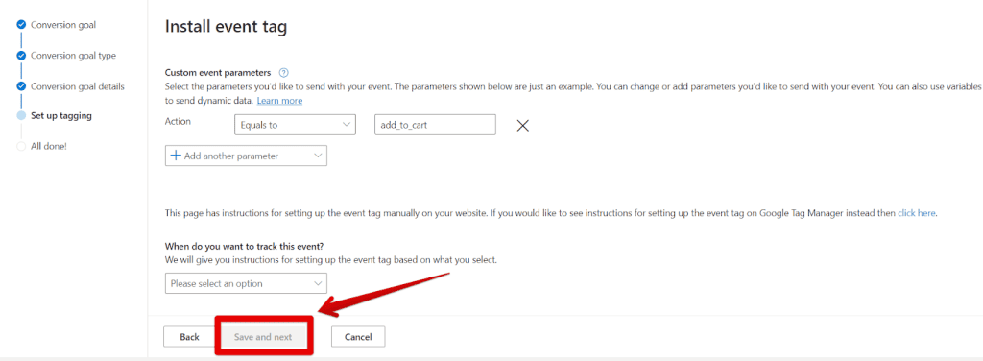Screen dimensions: 983x361
Task: Click the help icon next to Custom event parameters
Action: click(x=283, y=73)
